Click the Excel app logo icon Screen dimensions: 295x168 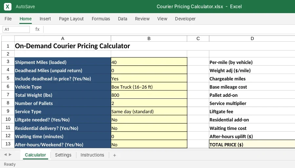tap(8, 7)
